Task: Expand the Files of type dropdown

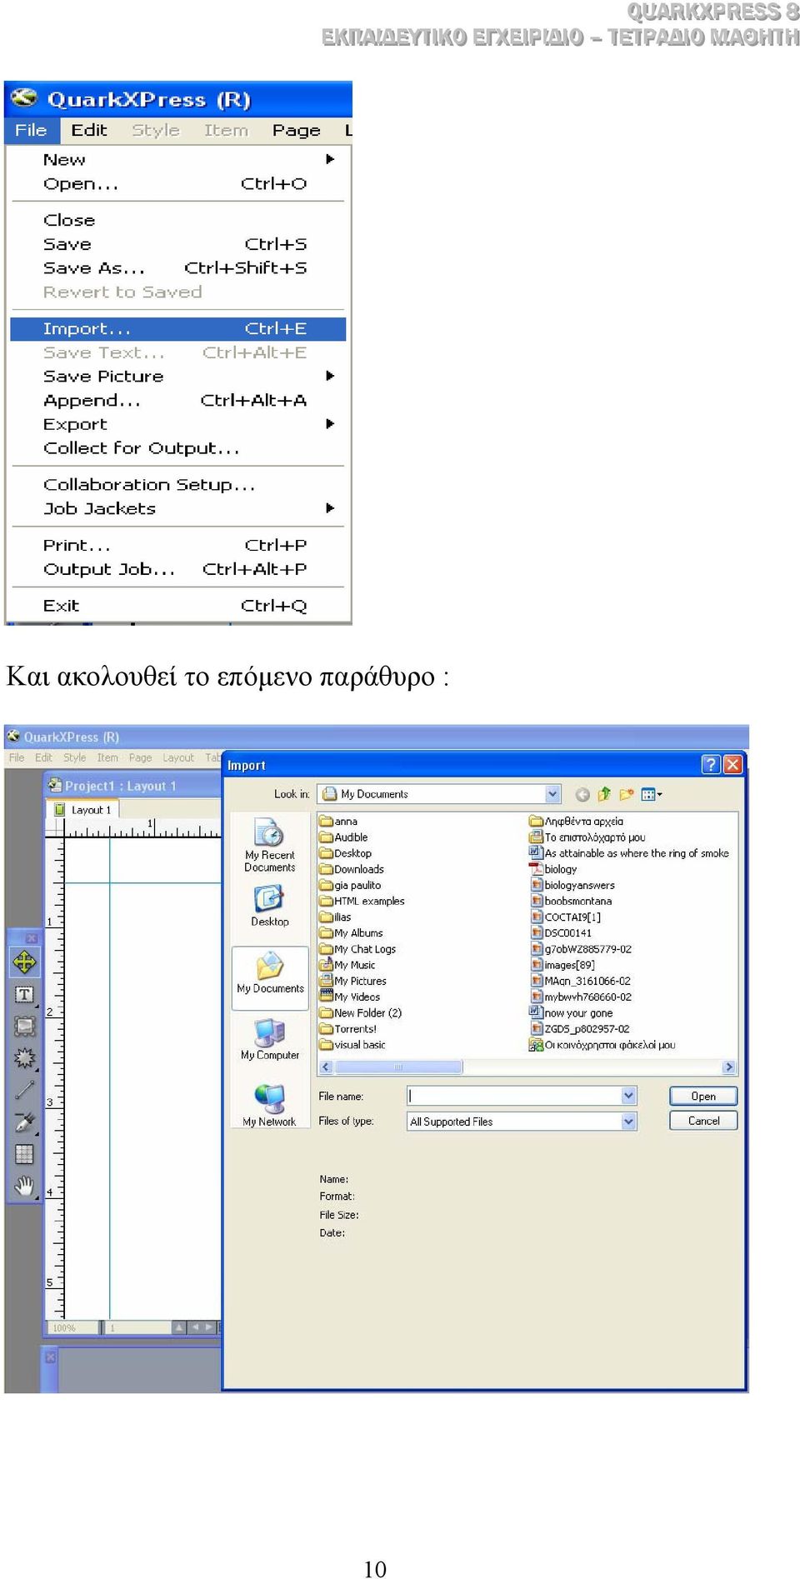Action: [629, 1122]
